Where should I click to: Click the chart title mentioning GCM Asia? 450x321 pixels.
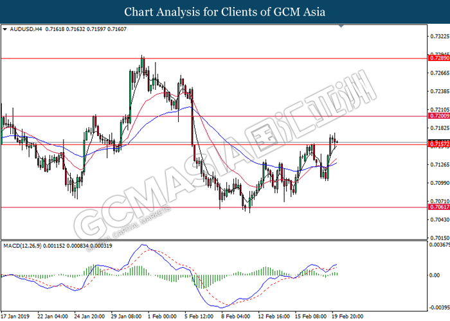[x=224, y=12]
